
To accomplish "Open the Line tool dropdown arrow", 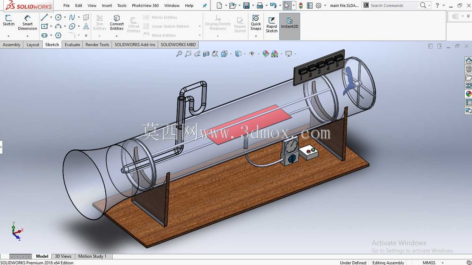I will (x=51, y=17).
